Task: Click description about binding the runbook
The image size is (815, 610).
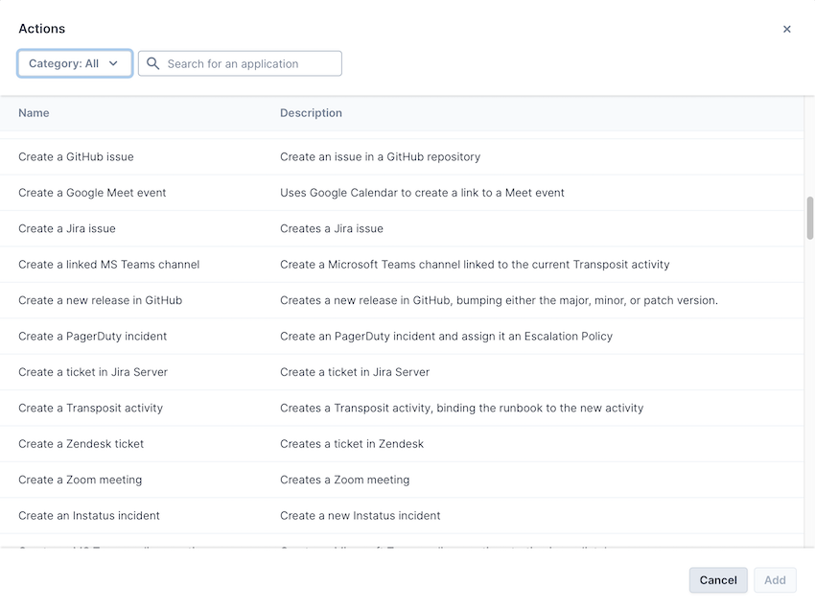Action: 461,408
